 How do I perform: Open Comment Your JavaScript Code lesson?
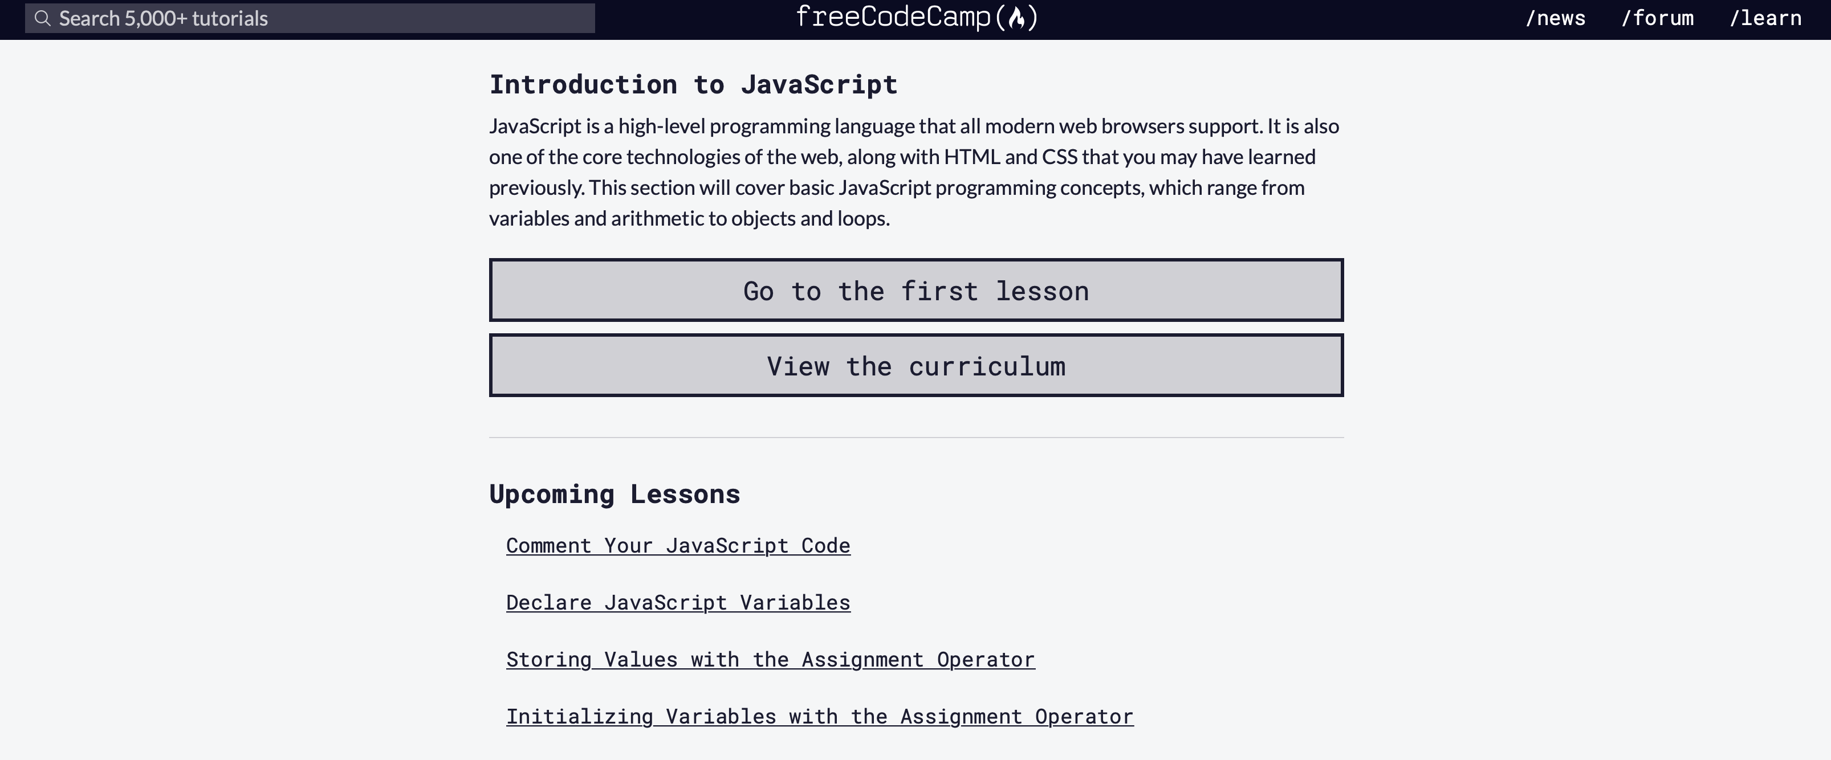point(677,545)
